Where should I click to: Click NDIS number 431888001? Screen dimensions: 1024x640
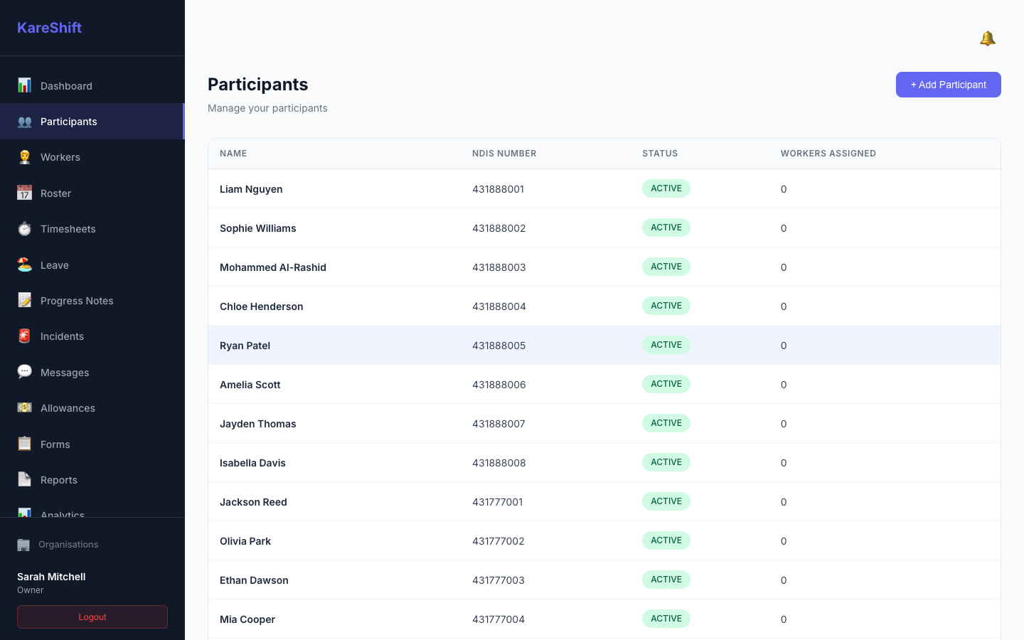498,189
